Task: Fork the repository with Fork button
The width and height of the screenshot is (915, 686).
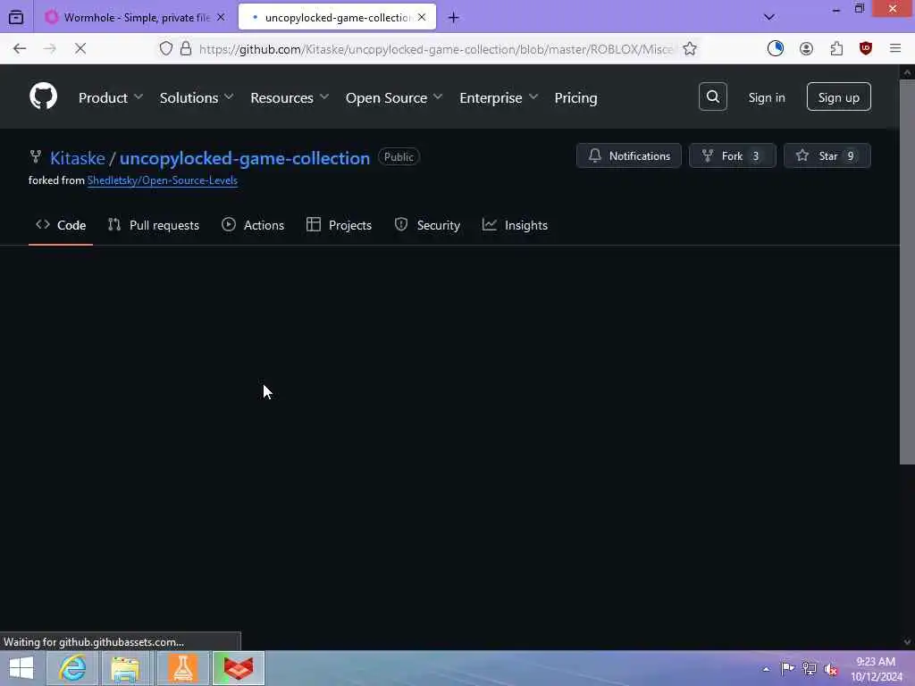Action: [733, 155]
